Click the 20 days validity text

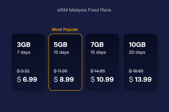137,52
